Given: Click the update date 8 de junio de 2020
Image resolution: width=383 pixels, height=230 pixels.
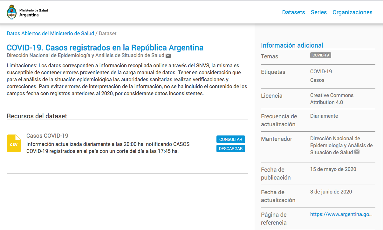Looking at the screenshot, I should [x=331, y=192].
